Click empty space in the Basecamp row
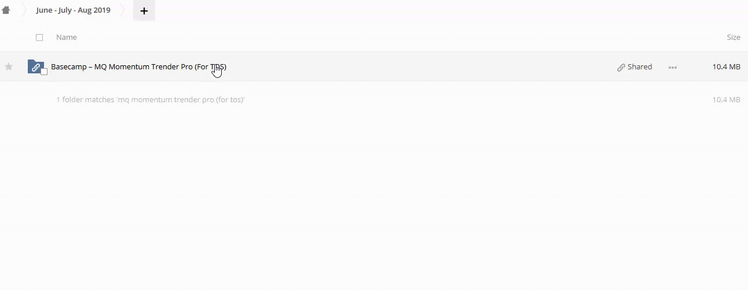The width and height of the screenshot is (748, 290). [x=417, y=66]
